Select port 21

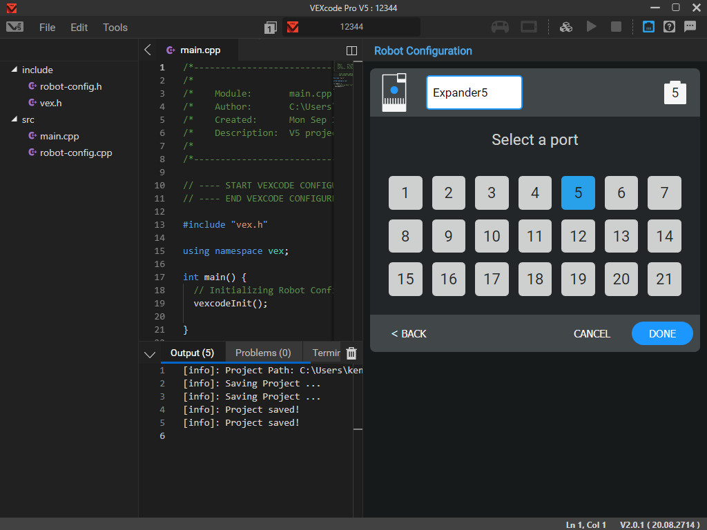pos(664,279)
